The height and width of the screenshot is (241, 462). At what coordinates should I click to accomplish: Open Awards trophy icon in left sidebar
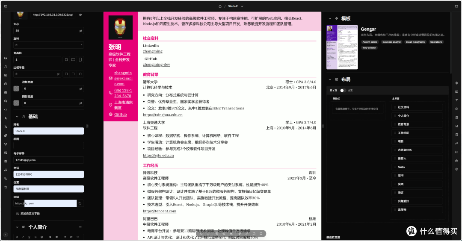click(6, 144)
